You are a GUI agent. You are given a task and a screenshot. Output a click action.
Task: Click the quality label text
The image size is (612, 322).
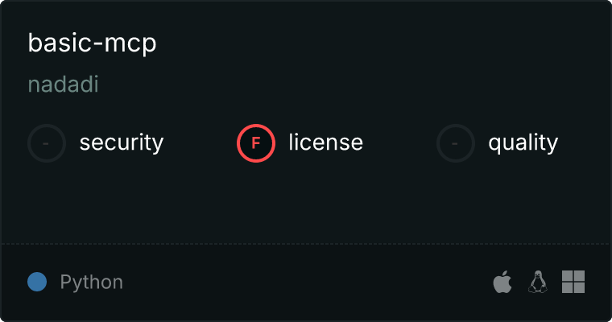(x=523, y=142)
